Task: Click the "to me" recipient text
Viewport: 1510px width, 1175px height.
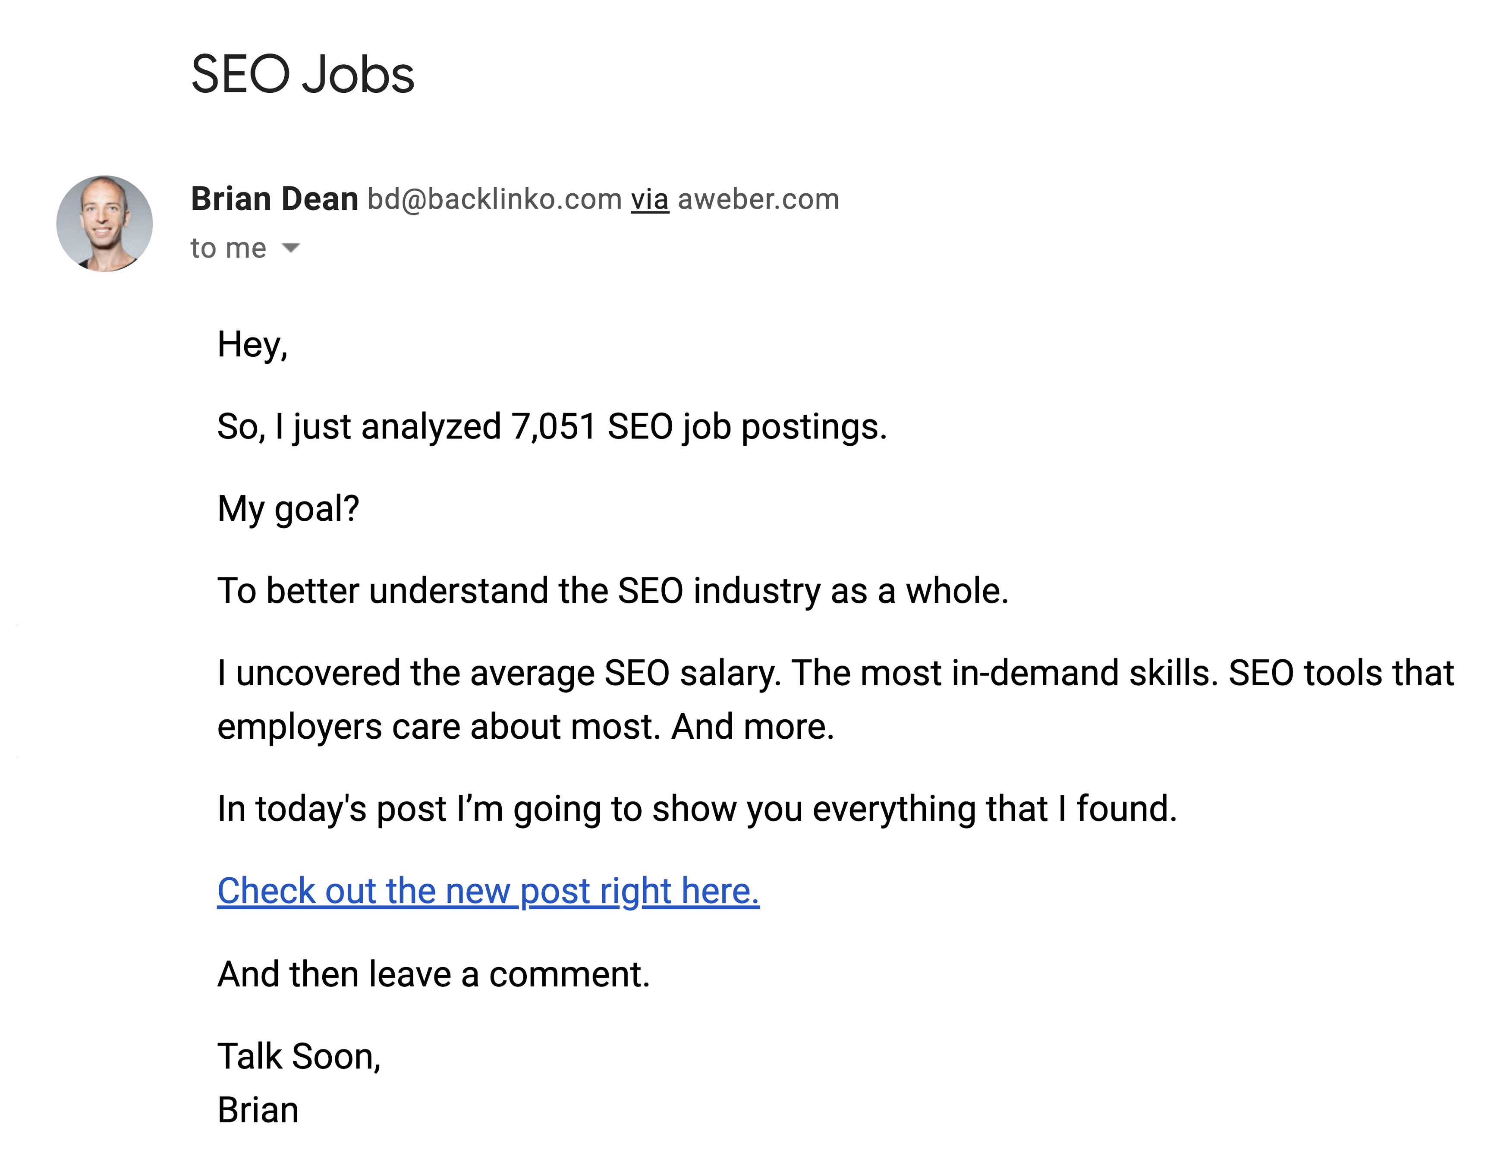Action: (228, 248)
